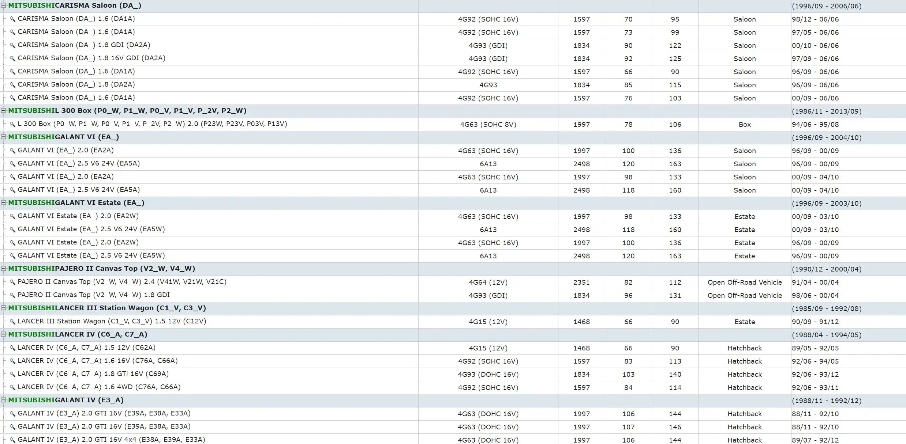Select engine code 4G64 (12V) cell
The height and width of the screenshot is (444, 906).
pyautogui.click(x=488, y=282)
